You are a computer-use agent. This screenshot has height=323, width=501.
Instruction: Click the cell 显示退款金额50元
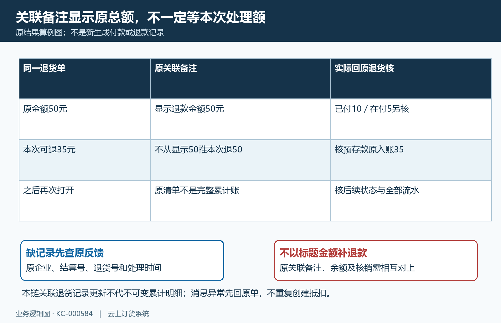[240, 119]
